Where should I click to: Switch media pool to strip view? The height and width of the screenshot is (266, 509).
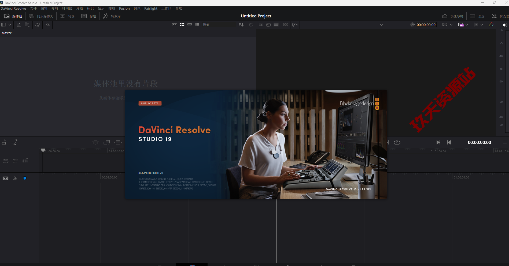tap(190, 25)
